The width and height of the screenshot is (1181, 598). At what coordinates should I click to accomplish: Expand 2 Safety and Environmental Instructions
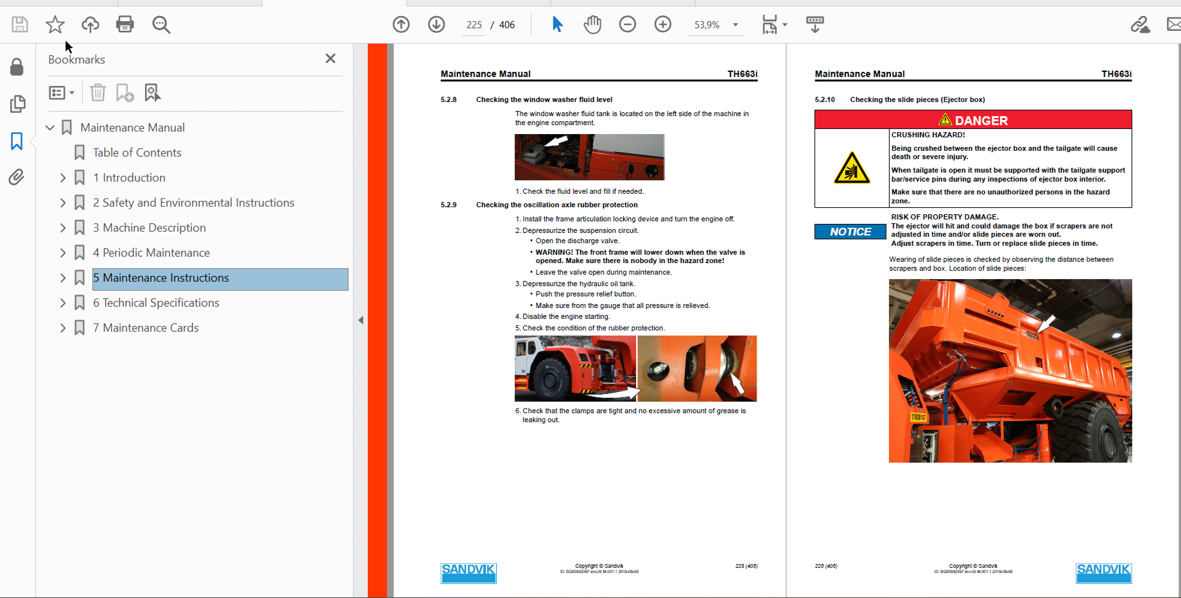pos(63,203)
